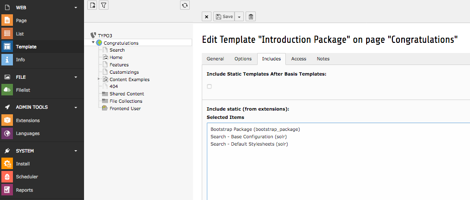Open the Filelist module icon
Screen dimensions: 470x200
(7, 90)
